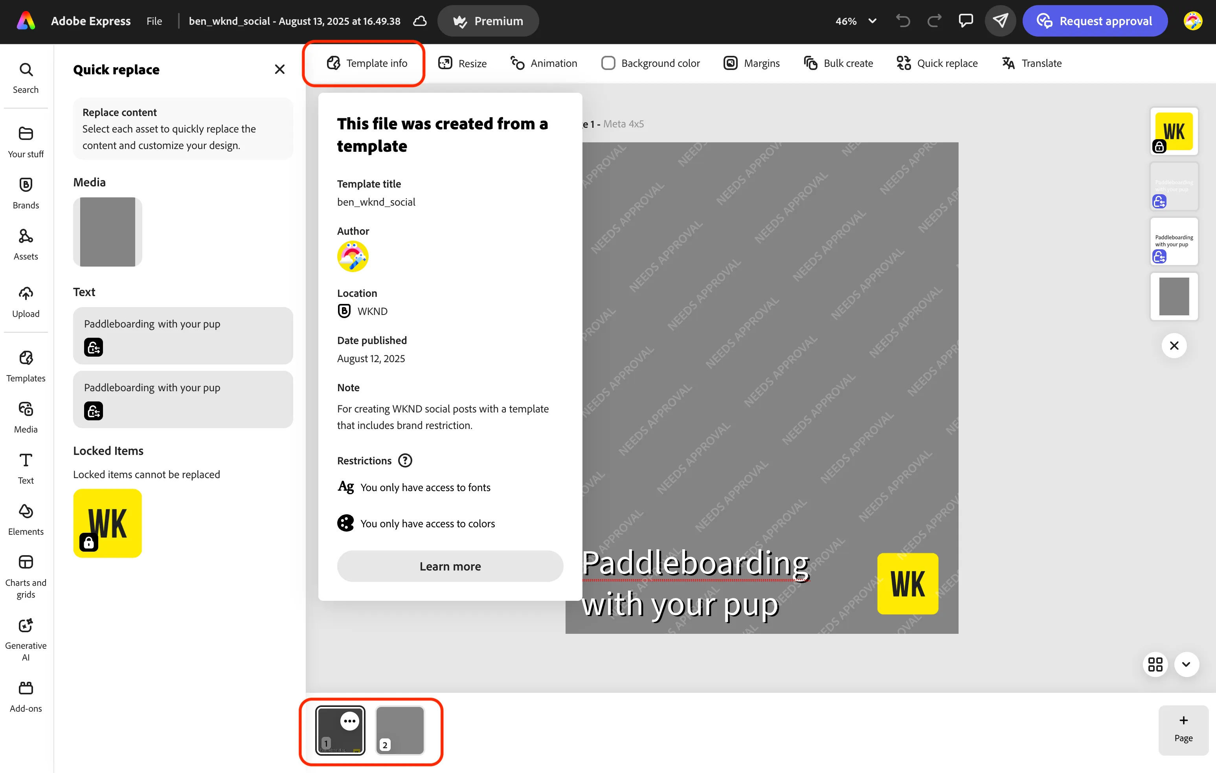The width and height of the screenshot is (1216, 773).
Task: Open zoom level 46% dropdown
Action: click(x=856, y=21)
